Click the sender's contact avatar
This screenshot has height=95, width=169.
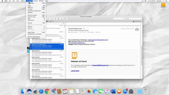137,30
